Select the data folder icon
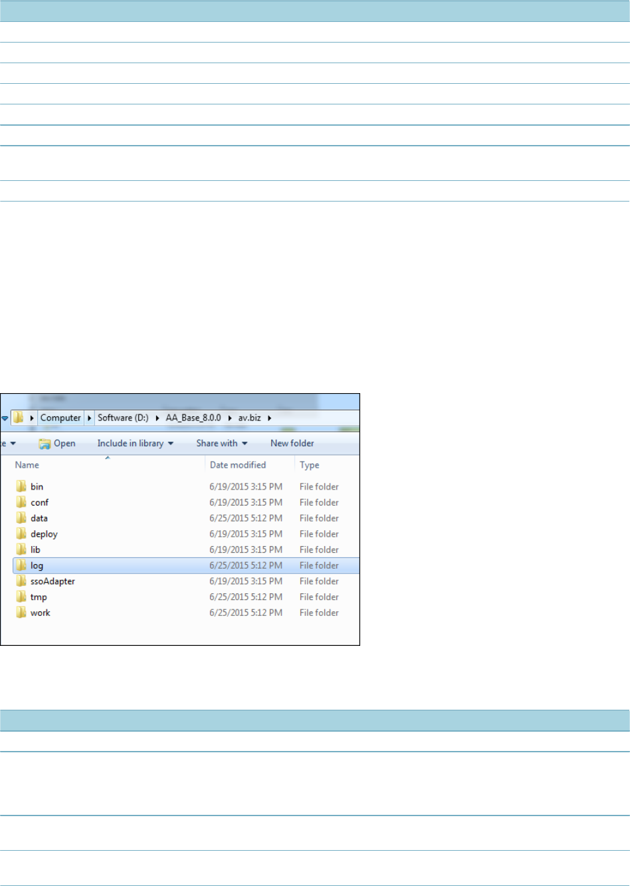Viewport: 630px width, 886px height. (x=21, y=518)
